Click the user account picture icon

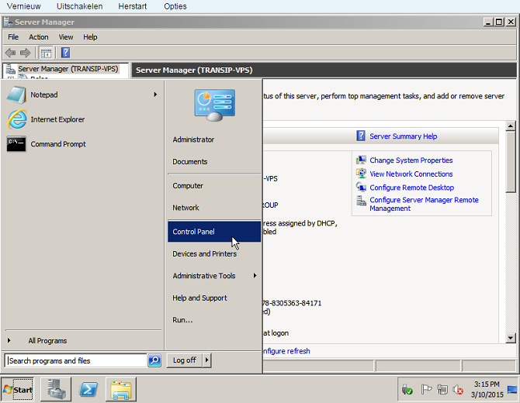tap(214, 105)
